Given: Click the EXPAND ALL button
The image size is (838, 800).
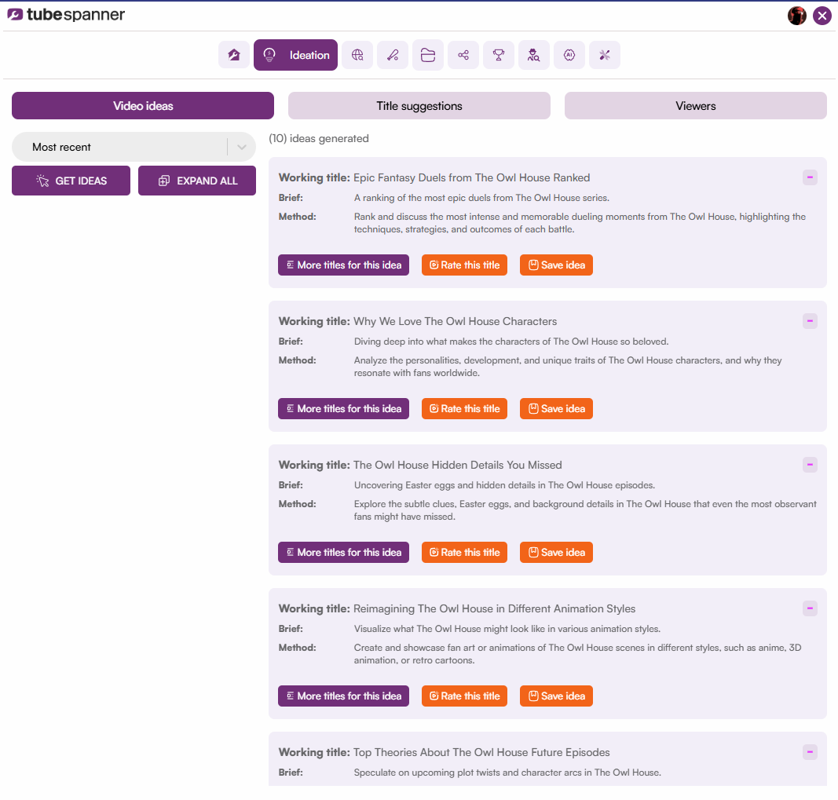Looking at the screenshot, I should 196,181.
